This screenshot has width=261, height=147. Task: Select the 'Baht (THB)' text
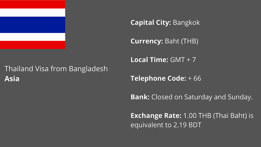(181, 41)
